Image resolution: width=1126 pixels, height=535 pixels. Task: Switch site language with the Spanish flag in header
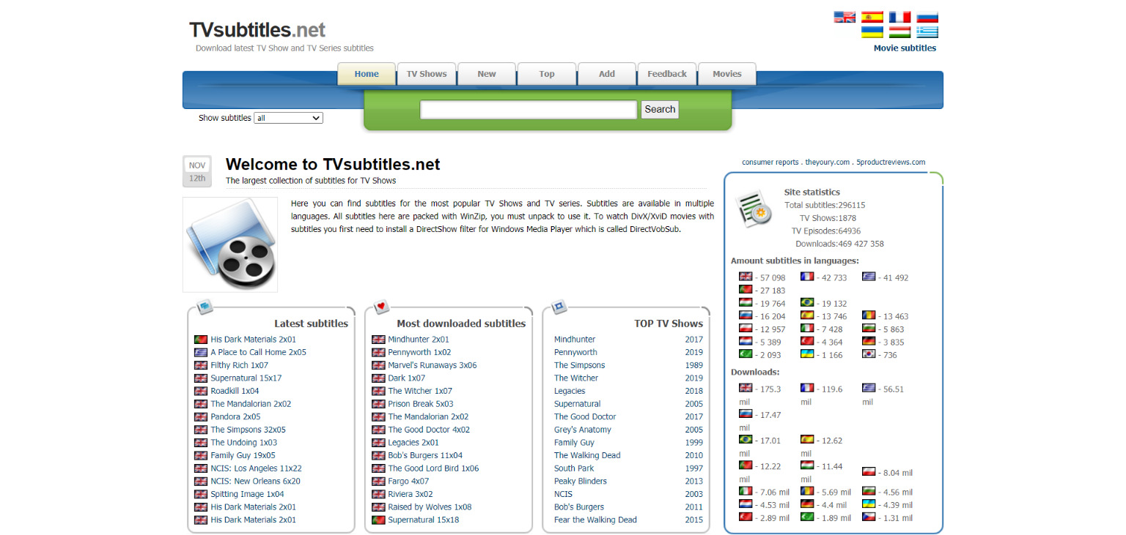point(872,17)
